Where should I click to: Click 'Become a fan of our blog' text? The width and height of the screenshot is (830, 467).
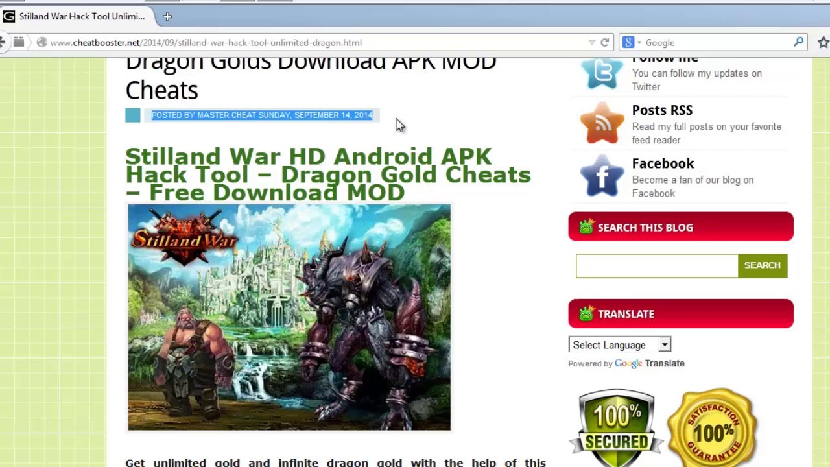click(693, 186)
